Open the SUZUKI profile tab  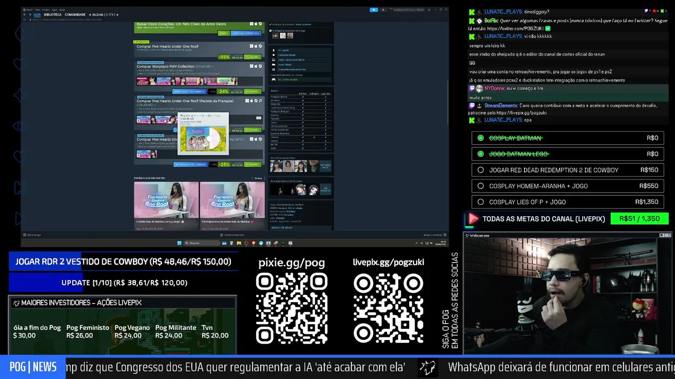(x=104, y=15)
